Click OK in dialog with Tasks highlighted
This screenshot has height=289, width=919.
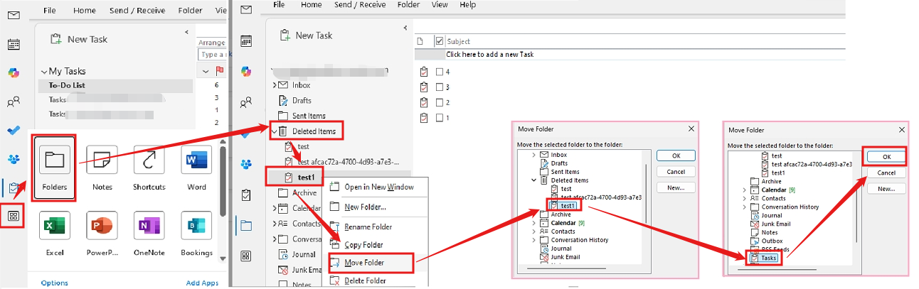click(886, 157)
